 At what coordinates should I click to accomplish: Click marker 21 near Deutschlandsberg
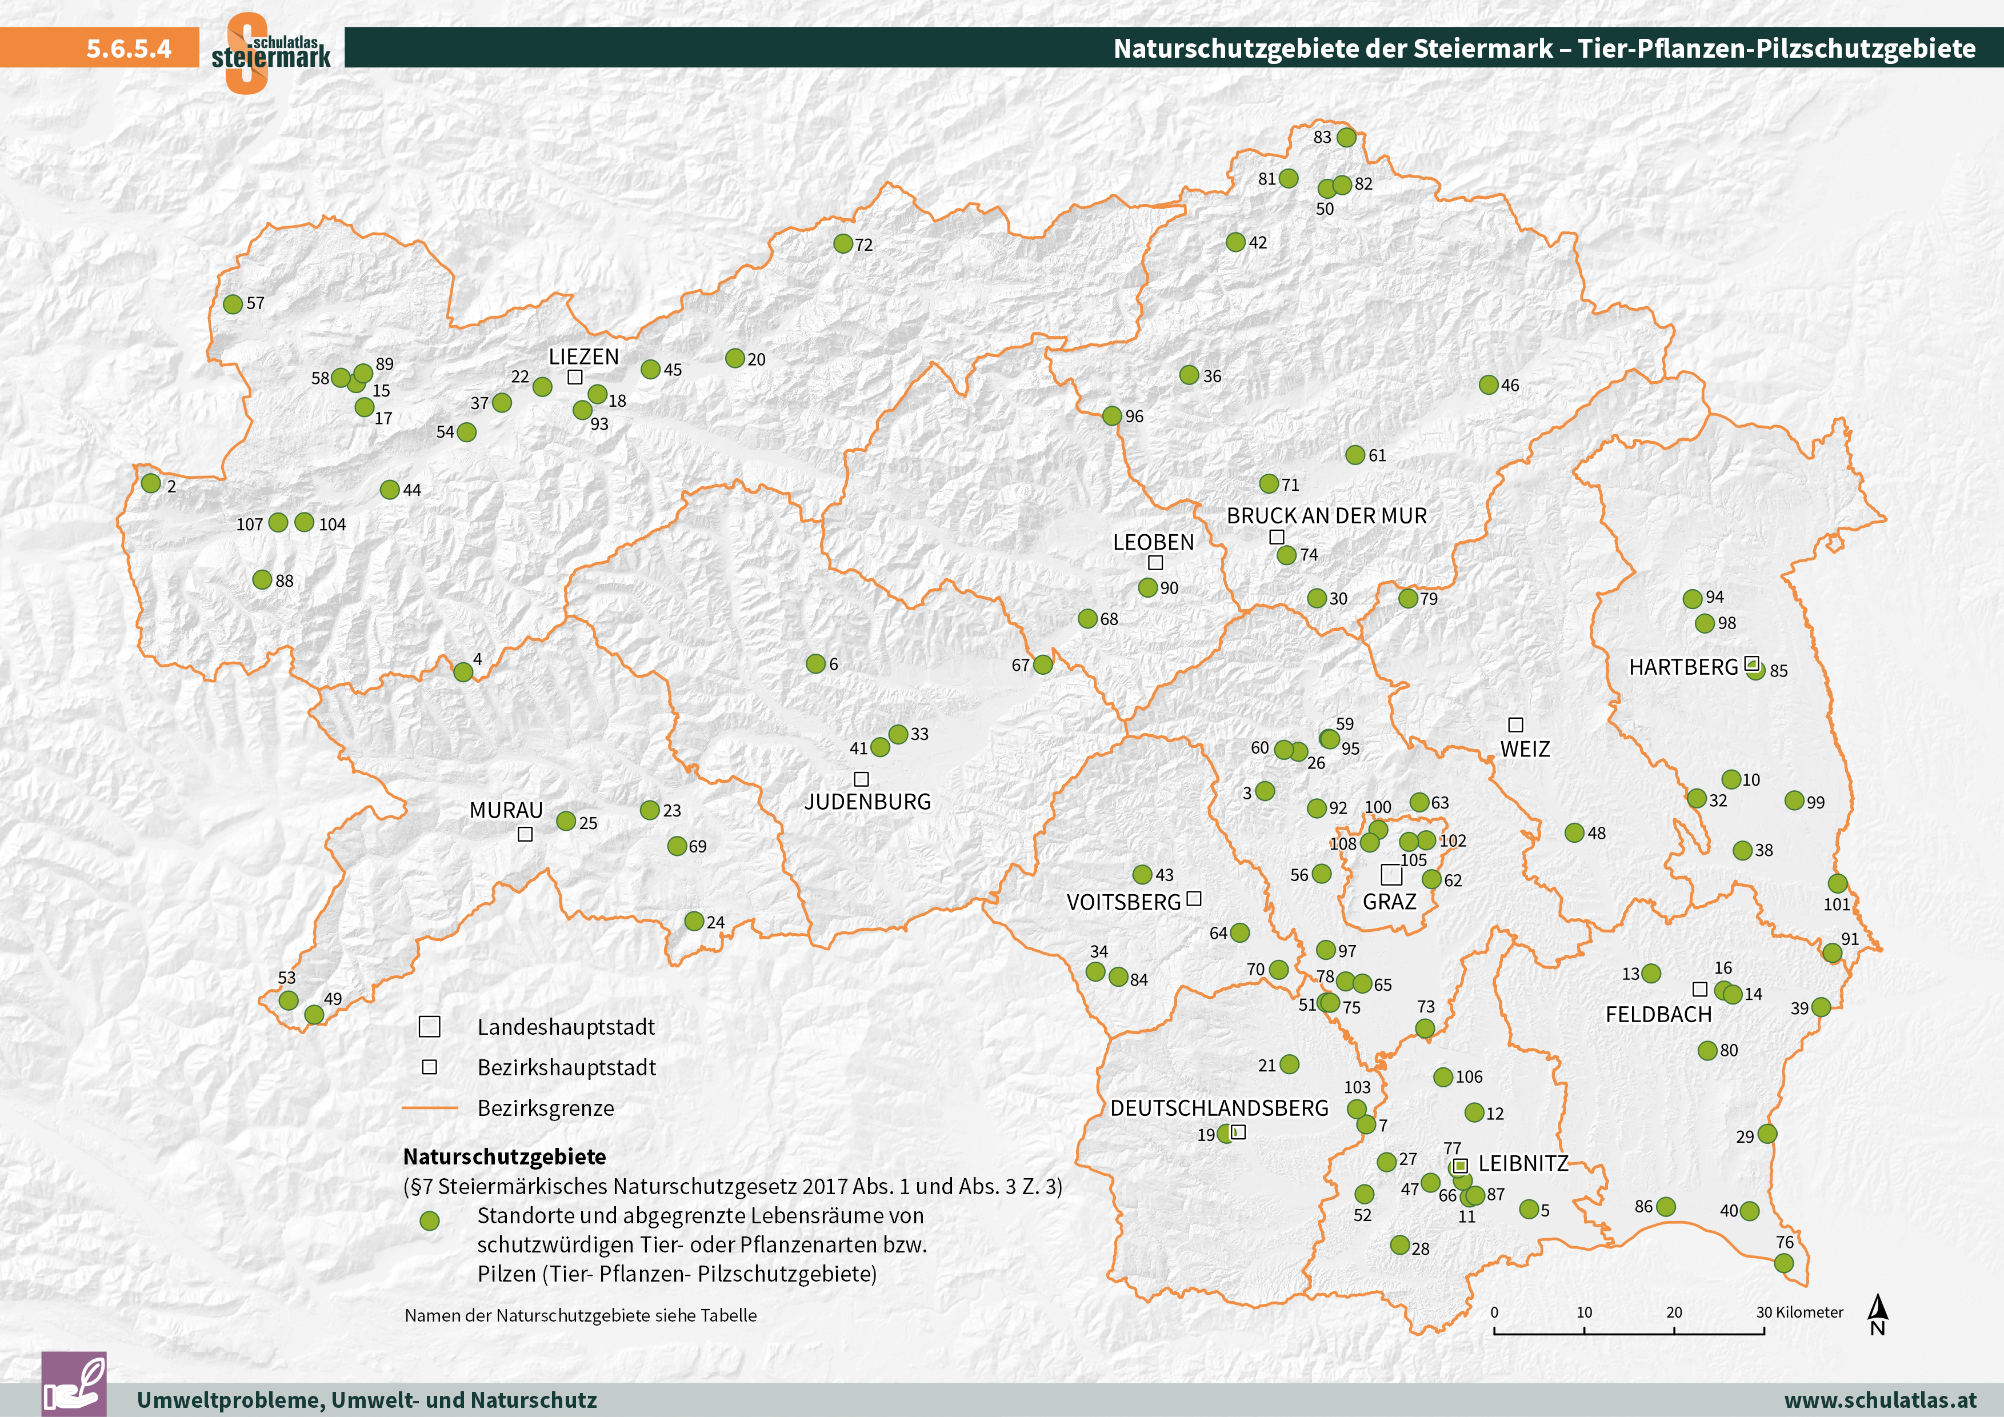[x=1289, y=1064]
